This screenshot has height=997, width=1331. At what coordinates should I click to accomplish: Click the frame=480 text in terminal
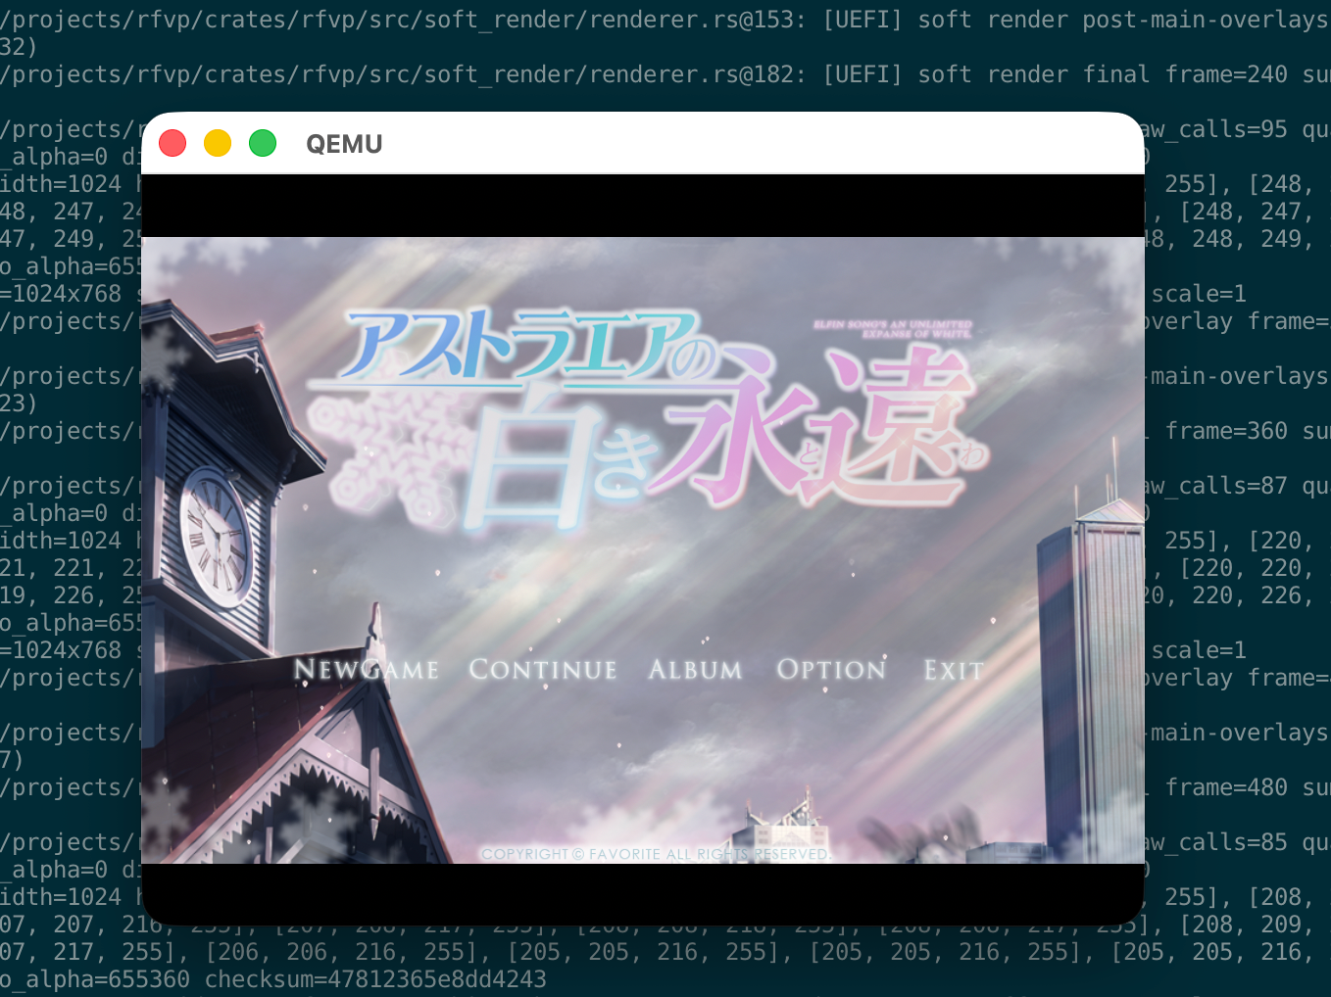coord(1226,787)
